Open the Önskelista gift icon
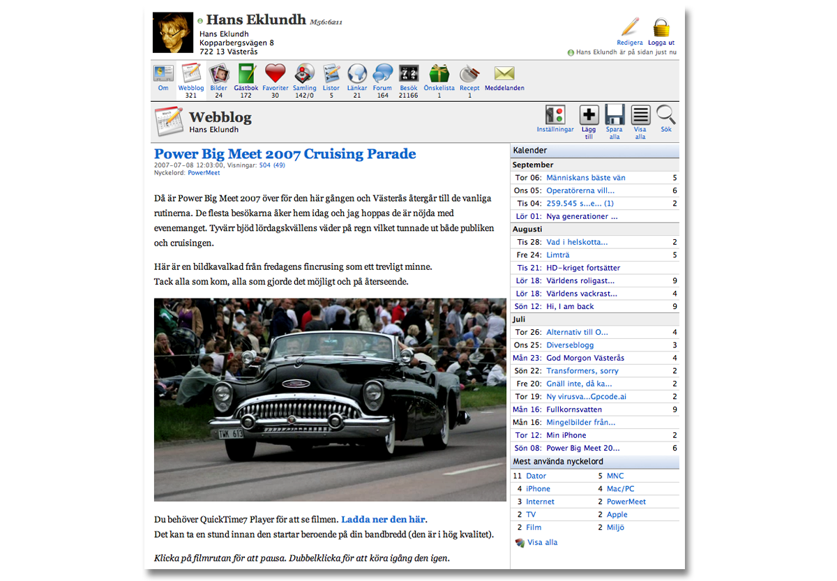This screenshot has width=837, height=581. [x=439, y=73]
